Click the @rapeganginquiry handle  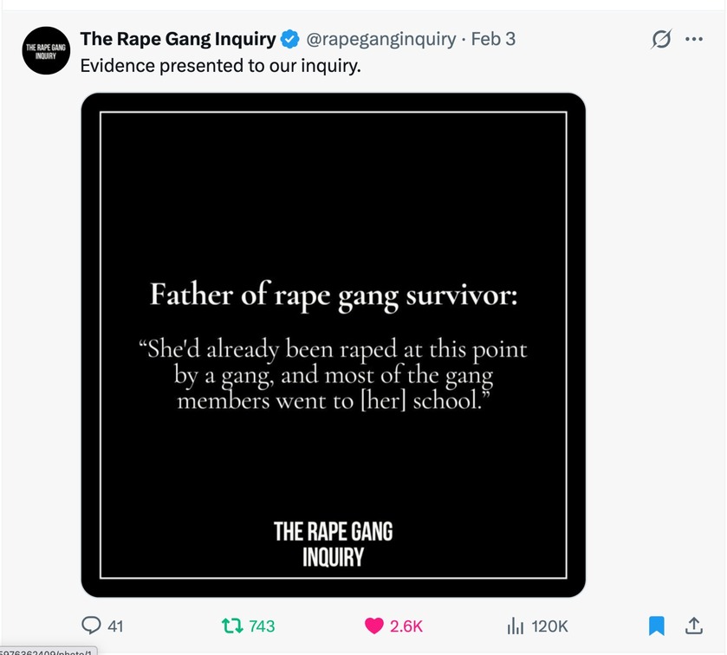[x=381, y=40]
